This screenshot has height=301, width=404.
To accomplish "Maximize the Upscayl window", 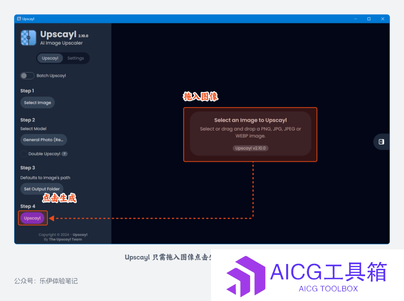I will click(x=369, y=19).
